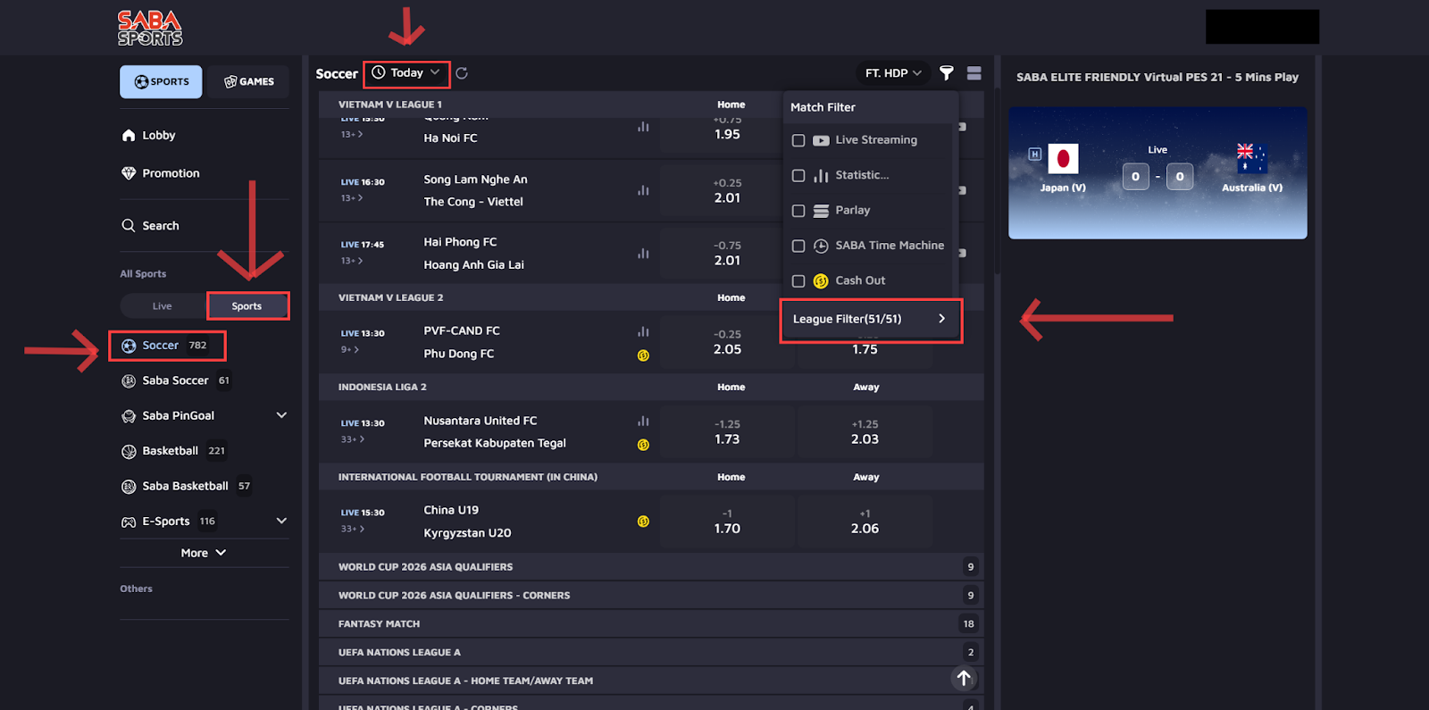The image size is (1429, 710).
Task: Switch to the GAMES tab
Action: pos(249,81)
